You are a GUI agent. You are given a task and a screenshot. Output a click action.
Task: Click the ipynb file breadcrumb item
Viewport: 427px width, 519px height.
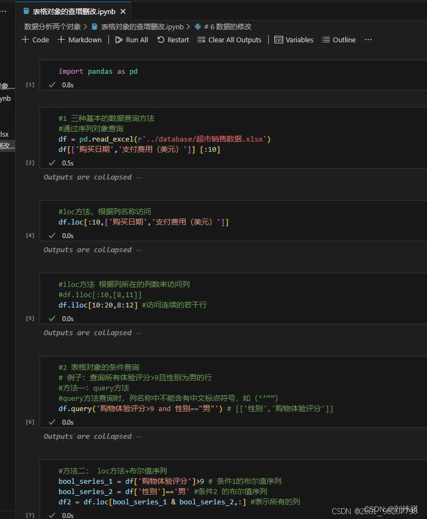click(x=138, y=27)
